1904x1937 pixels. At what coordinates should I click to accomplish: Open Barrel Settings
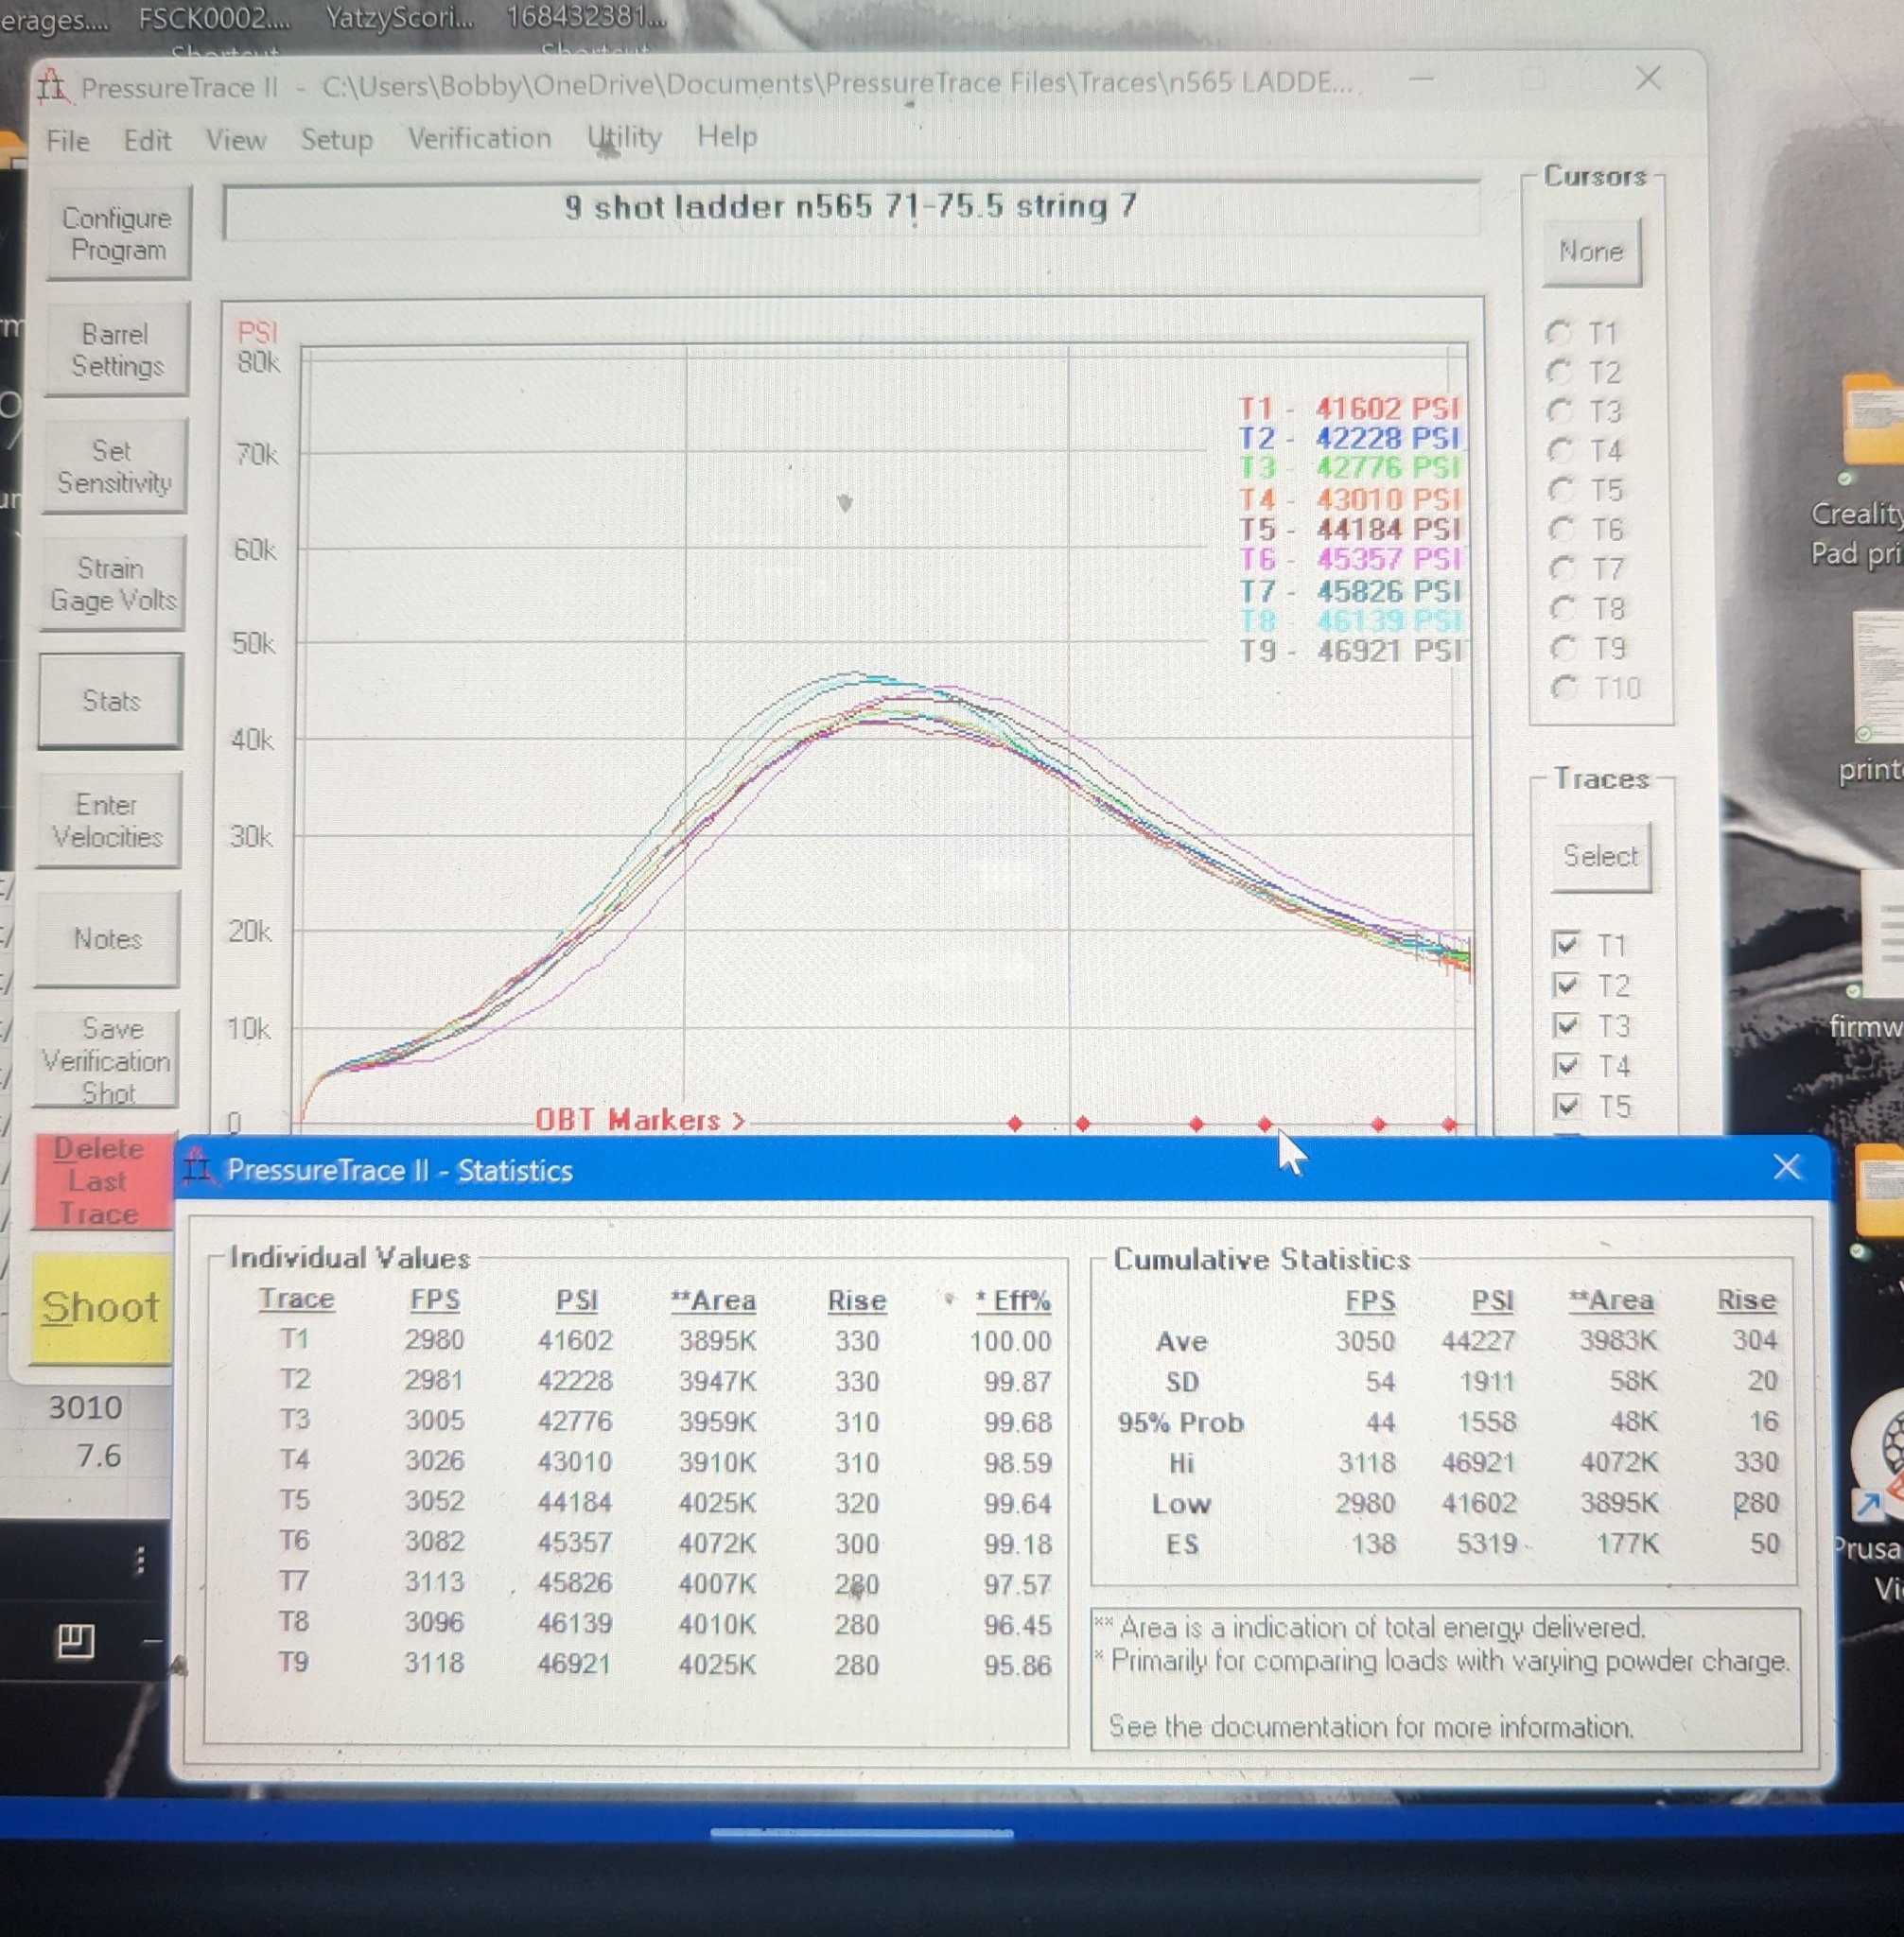(x=116, y=350)
